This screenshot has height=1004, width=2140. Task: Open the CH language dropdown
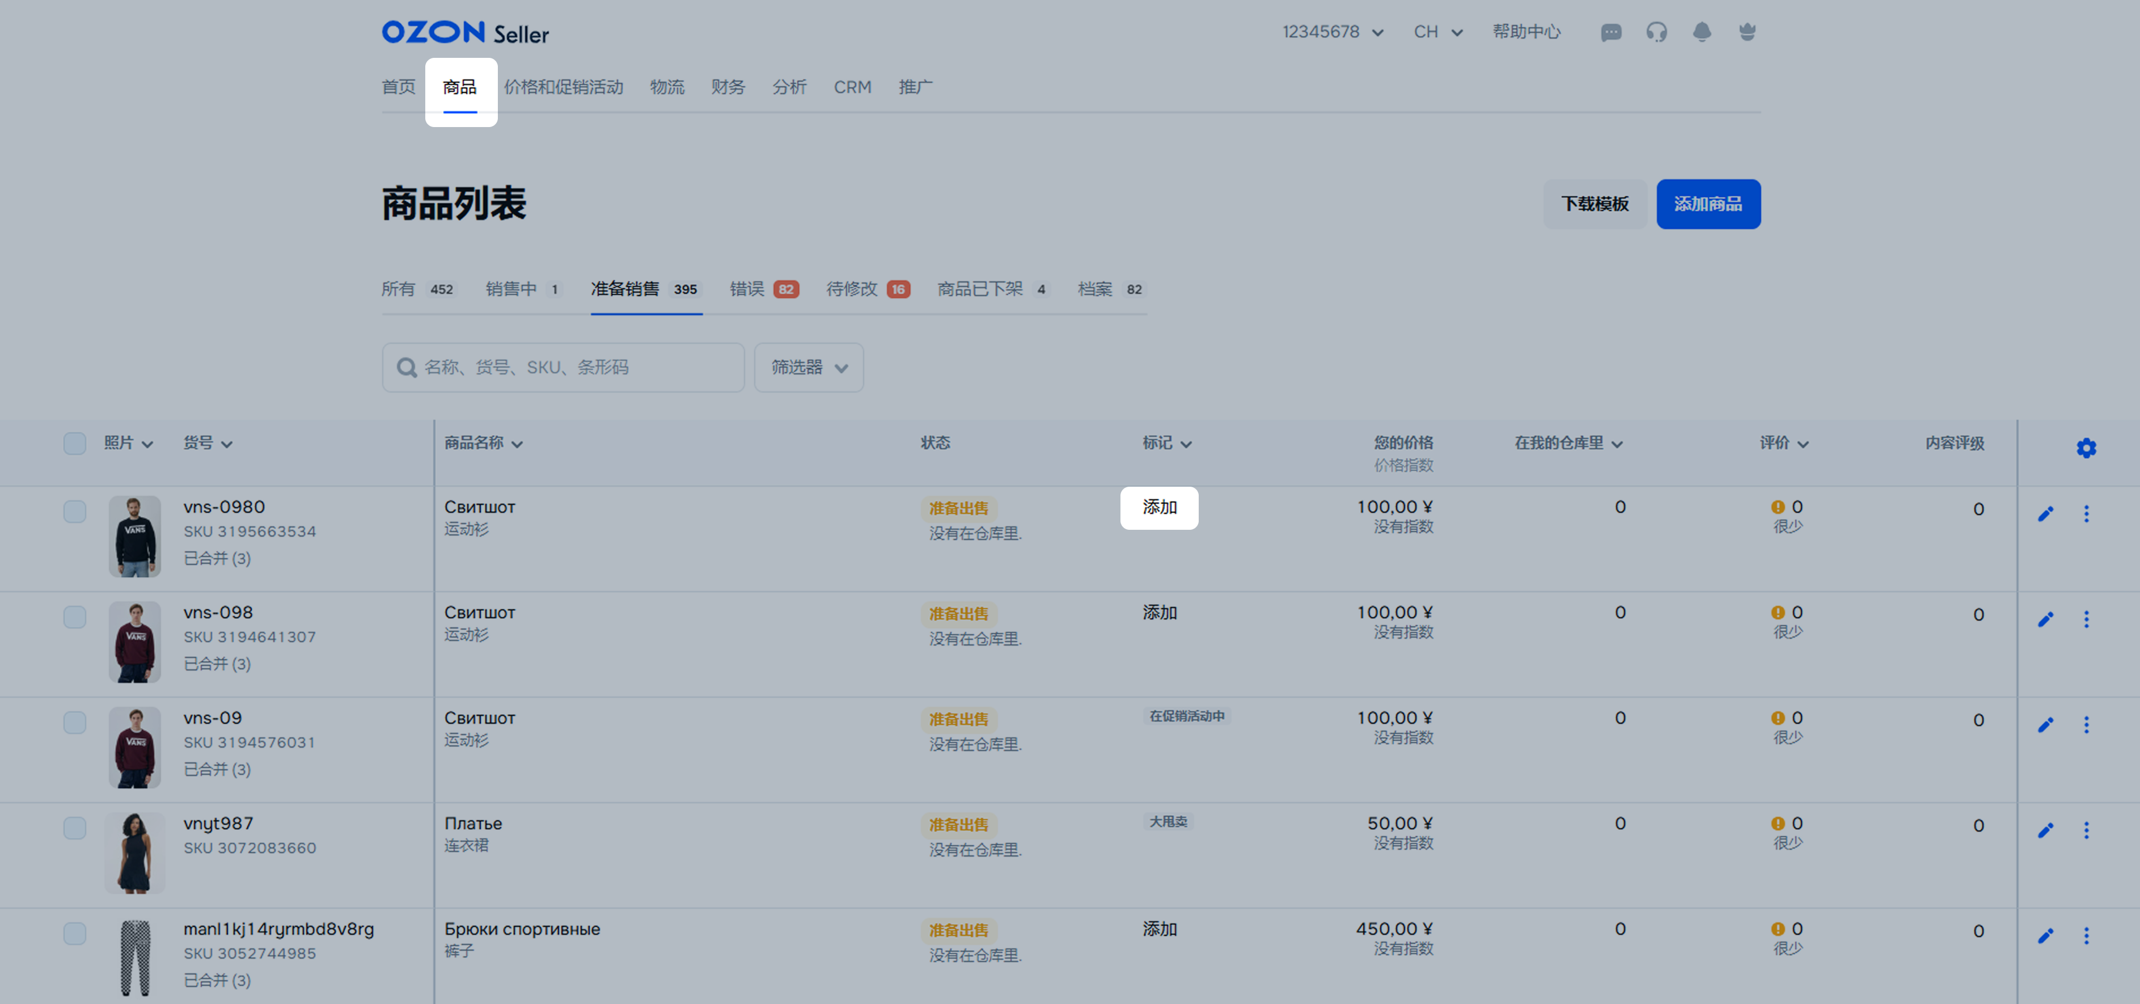click(x=1437, y=32)
